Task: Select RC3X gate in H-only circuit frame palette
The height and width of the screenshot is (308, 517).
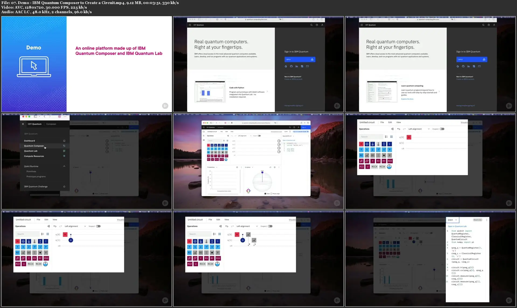Action: (x=382, y=167)
